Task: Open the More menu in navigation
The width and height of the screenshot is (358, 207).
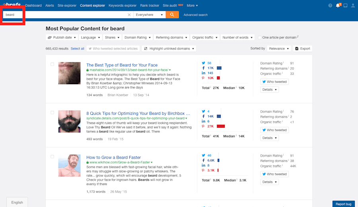Action: tap(192, 6)
